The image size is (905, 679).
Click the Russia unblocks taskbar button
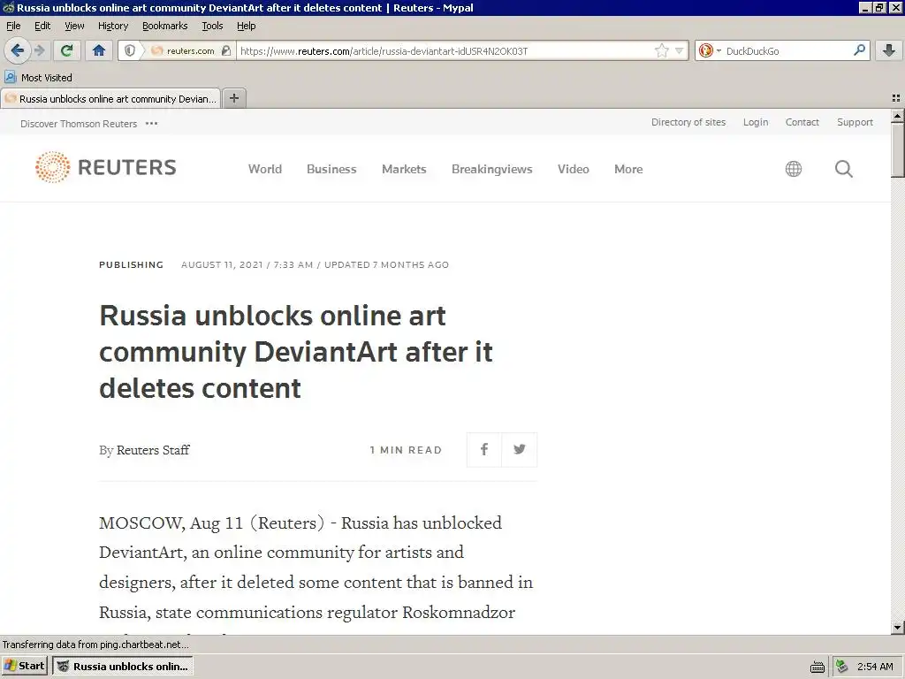[x=122, y=667]
